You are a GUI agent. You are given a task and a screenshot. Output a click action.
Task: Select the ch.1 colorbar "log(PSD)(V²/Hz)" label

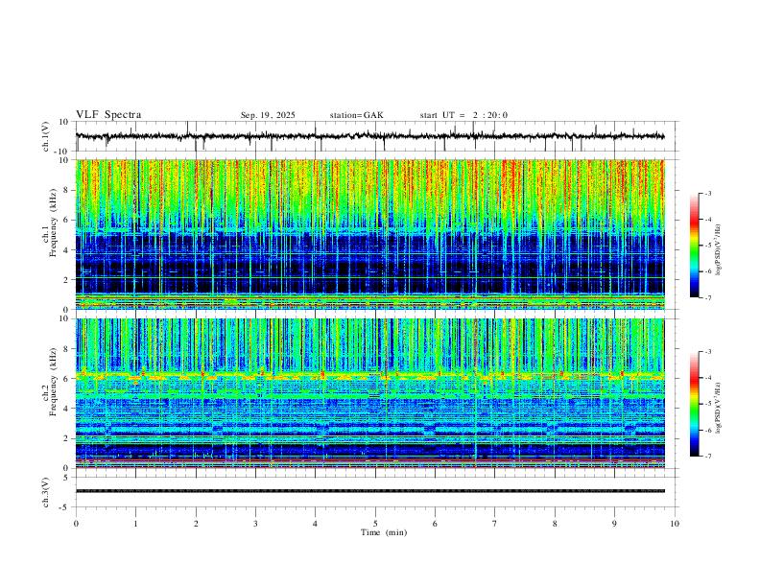[x=719, y=250]
